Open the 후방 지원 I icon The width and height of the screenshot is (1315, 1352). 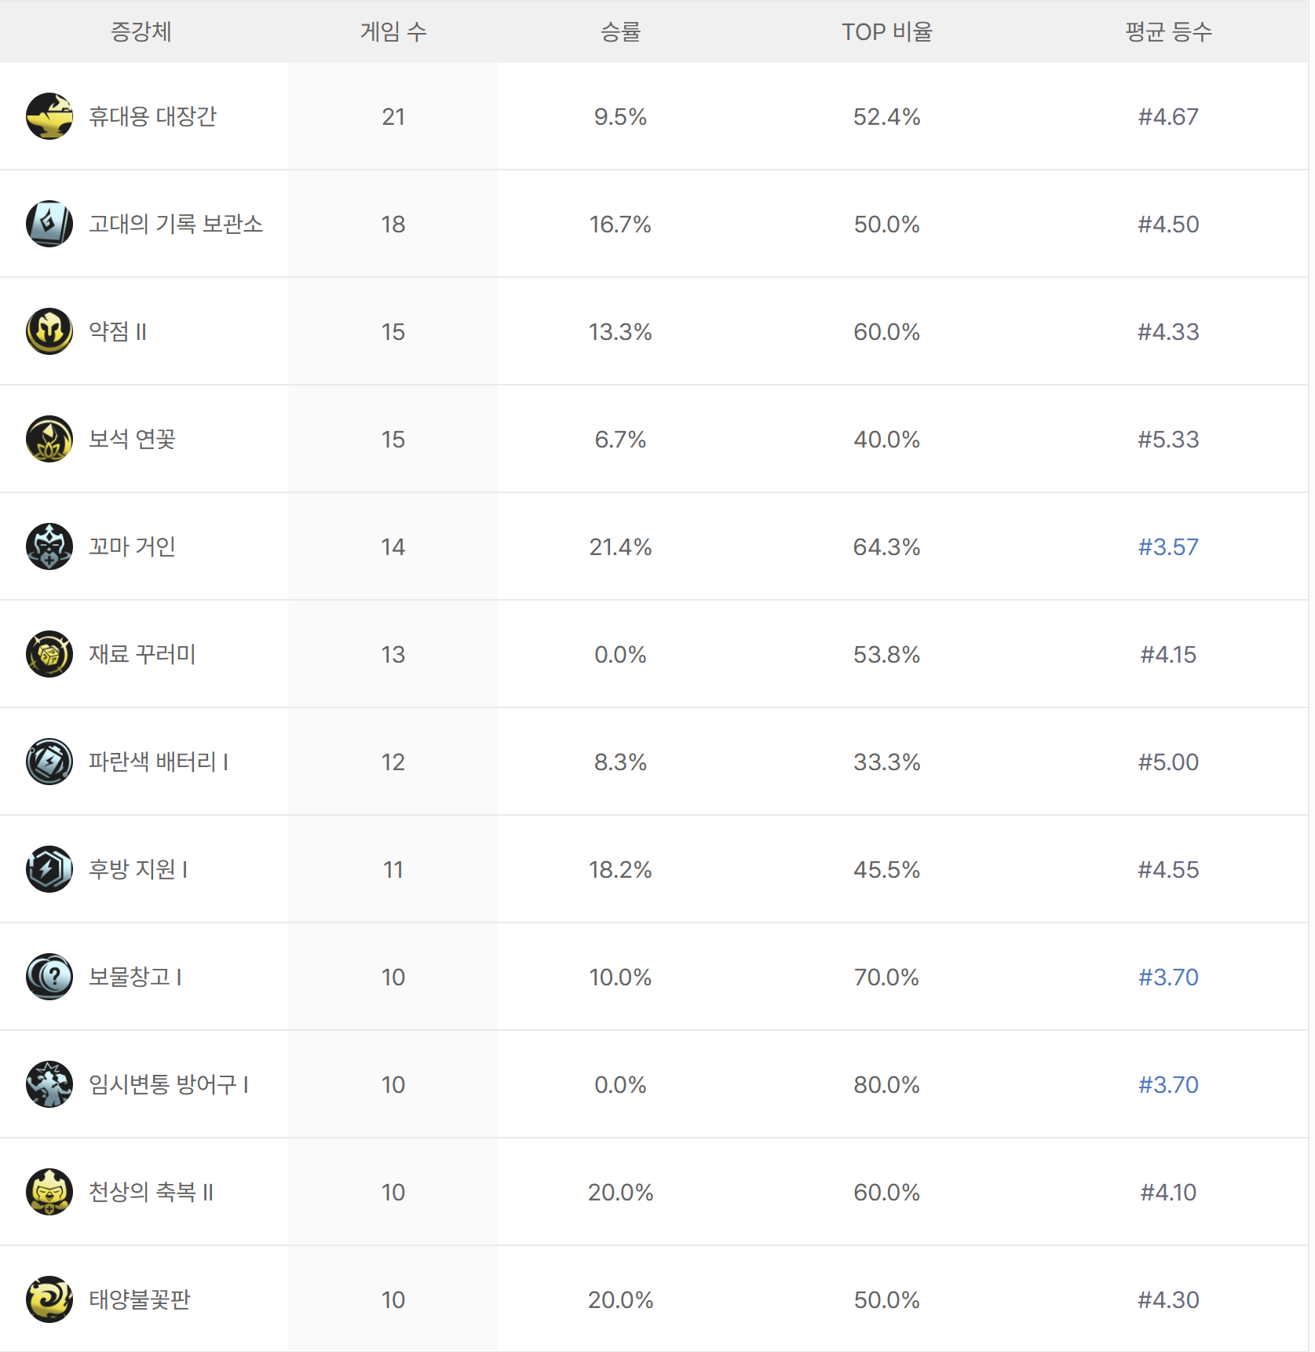(49, 869)
